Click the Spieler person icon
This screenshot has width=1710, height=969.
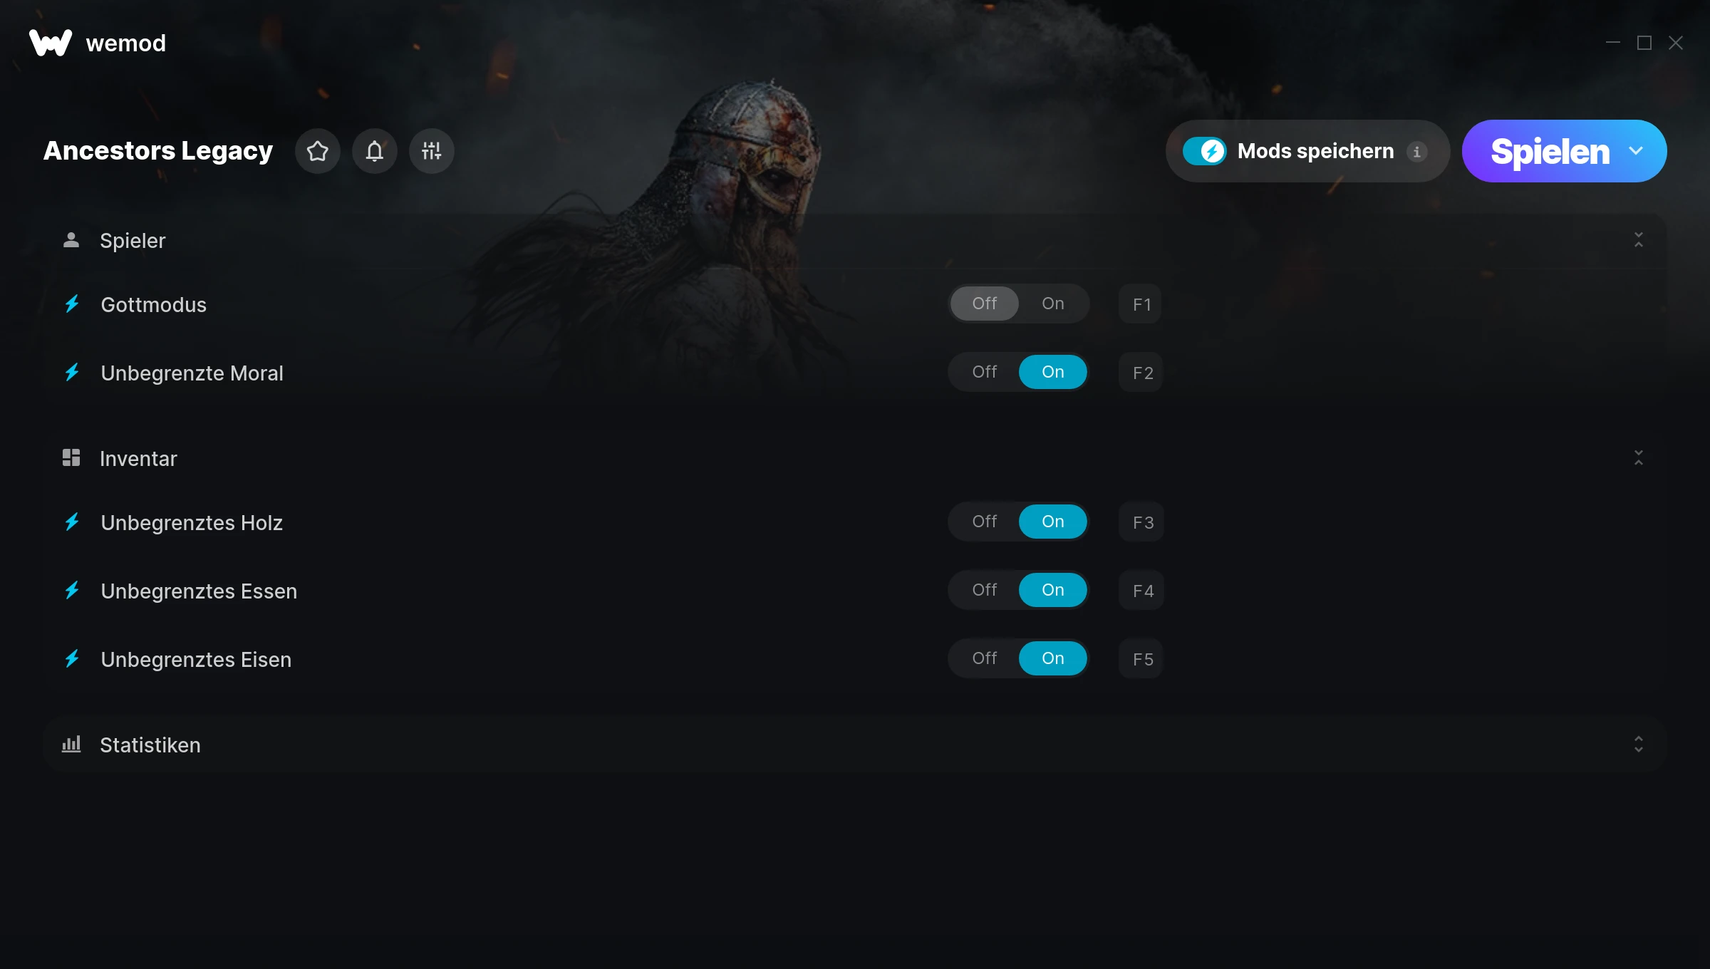(x=71, y=240)
